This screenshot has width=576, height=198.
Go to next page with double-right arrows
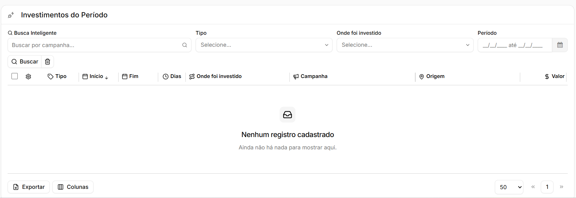tap(561, 187)
